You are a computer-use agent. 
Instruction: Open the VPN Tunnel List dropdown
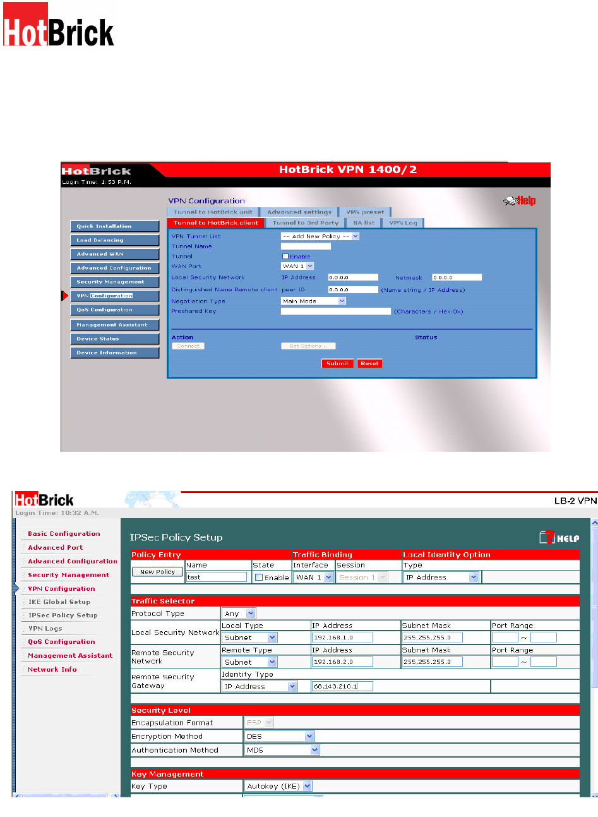click(x=320, y=236)
